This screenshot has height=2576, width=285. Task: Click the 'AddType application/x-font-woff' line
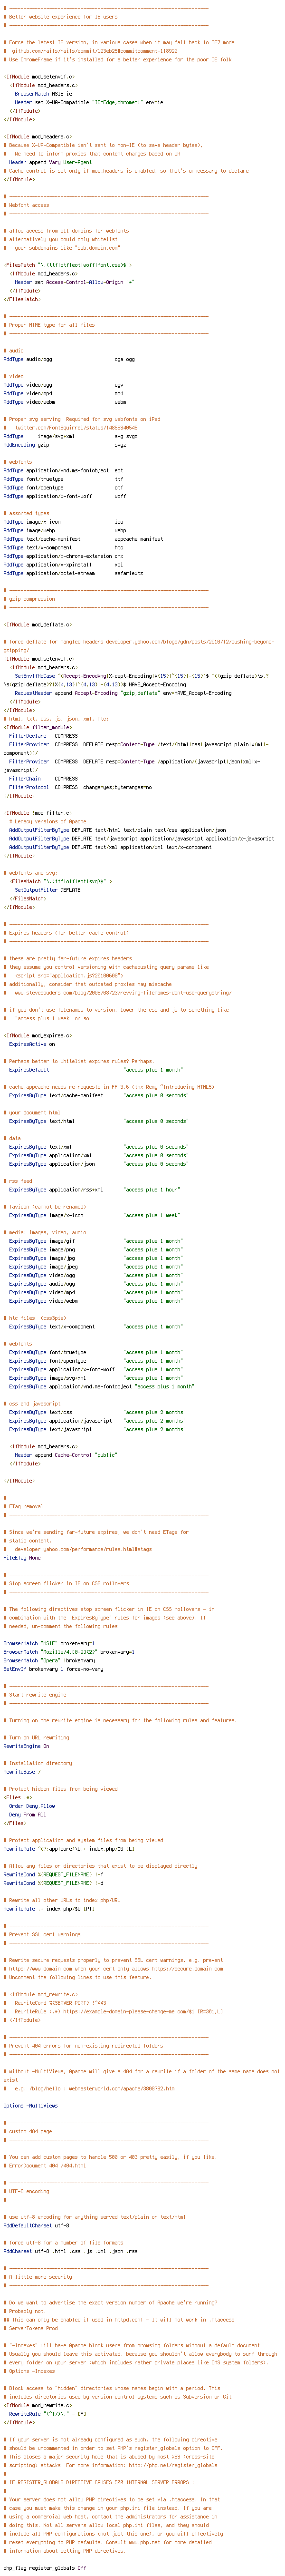tap(65, 496)
